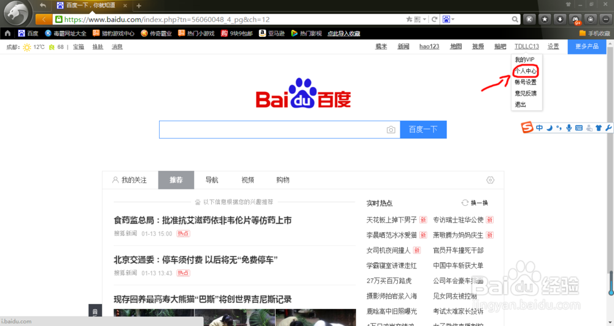The height and width of the screenshot is (326, 614).
Task: Open the 消息 messages link
Action: [117, 47]
